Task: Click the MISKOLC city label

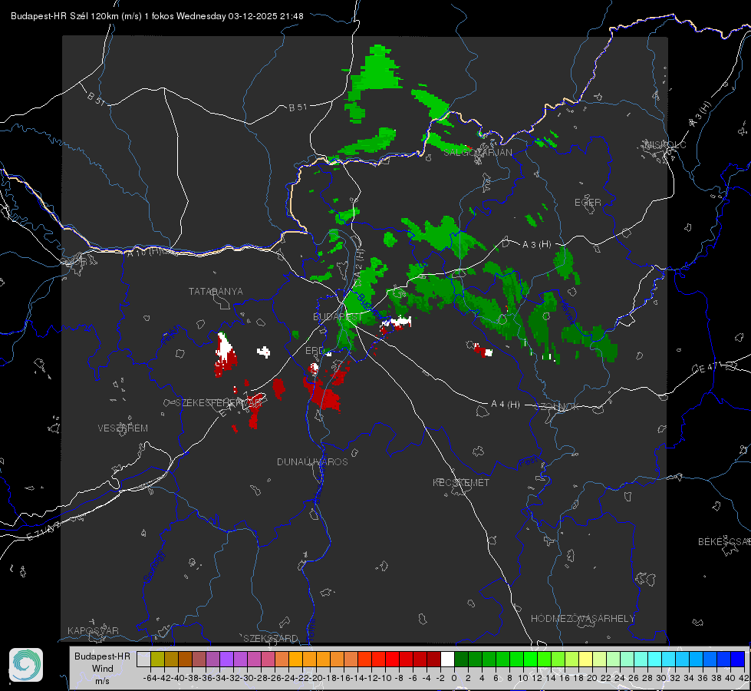Action: coord(665,145)
